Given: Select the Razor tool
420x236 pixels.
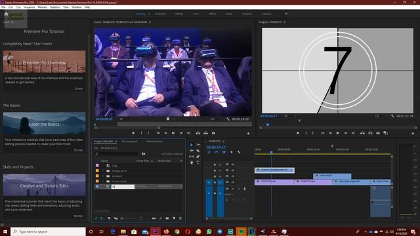Looking at the screenshot, I should click(x=198, y=151).
